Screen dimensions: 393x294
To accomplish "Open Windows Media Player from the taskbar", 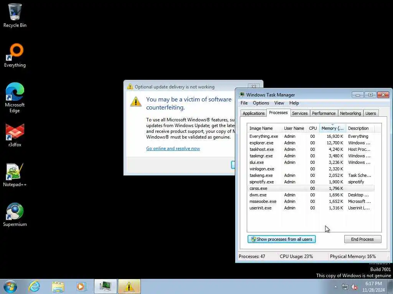I will coord(81,286).
